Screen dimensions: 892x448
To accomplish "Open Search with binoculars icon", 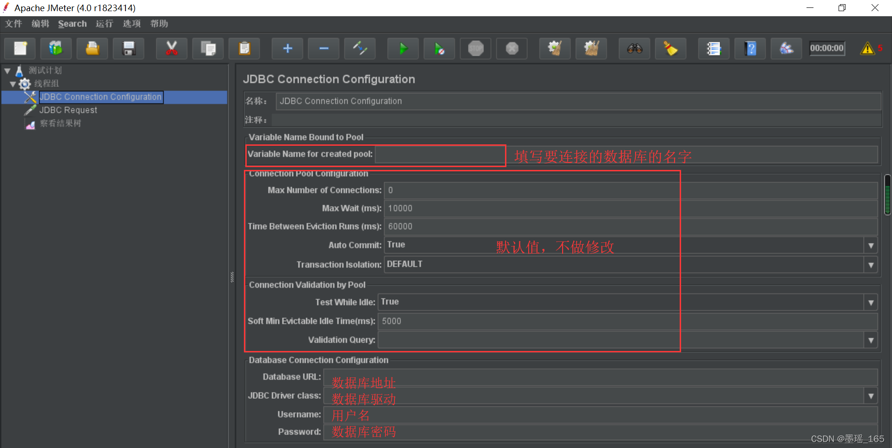I will pos(635,48).
